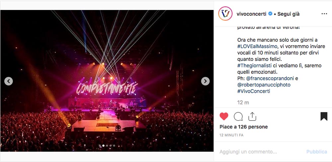This screenshot has height=162, width=332.
Task: Click the red heart like icon
Action: pos(224,116)
